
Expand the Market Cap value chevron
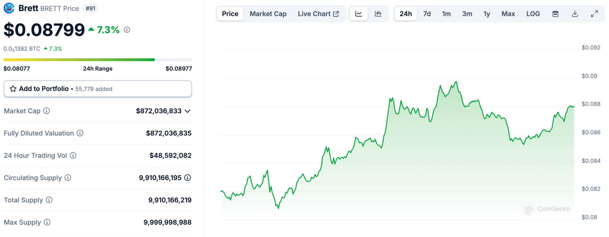[x=188, y=111]
